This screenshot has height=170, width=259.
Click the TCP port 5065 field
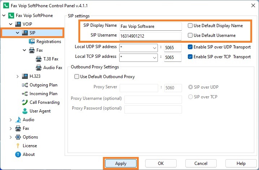173,58
